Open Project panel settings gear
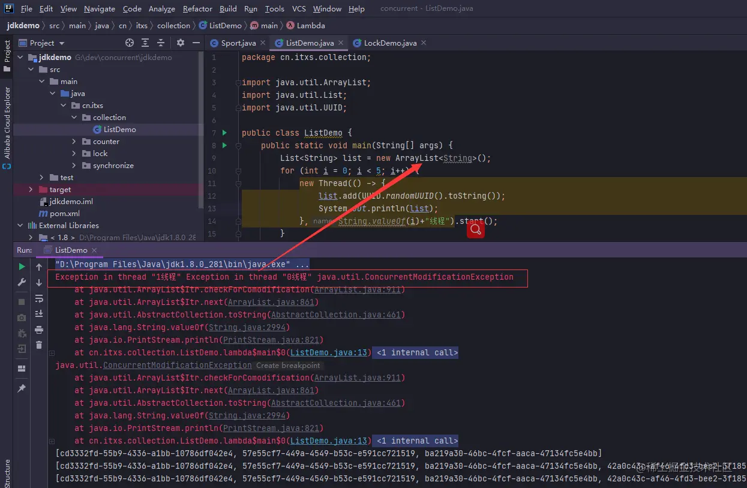The image size is (747, 488). 181,43
